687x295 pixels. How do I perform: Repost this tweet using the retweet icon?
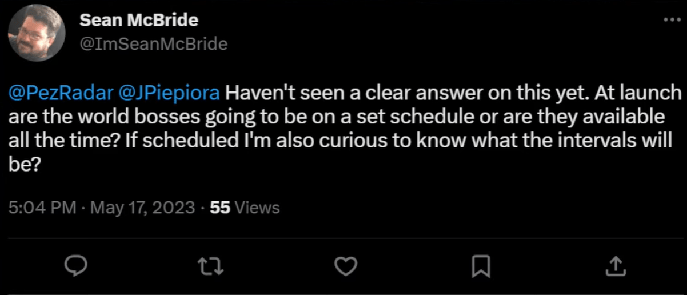click(210, 265)
